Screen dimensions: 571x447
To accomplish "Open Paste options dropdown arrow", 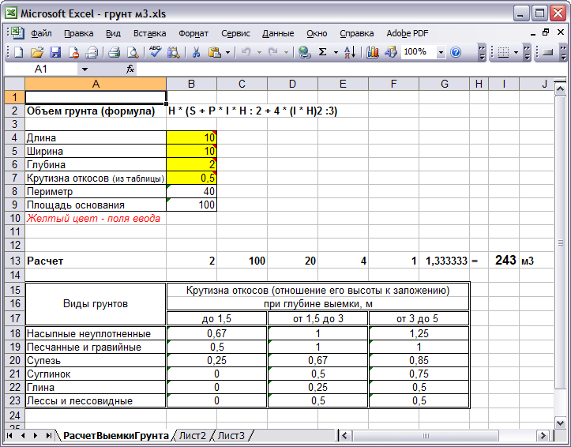I will coord(228,52).
